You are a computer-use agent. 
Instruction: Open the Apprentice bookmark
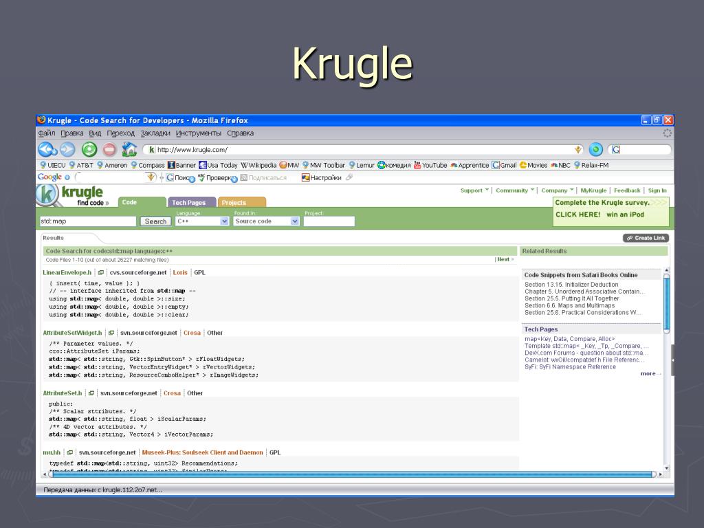click(470, 165)
